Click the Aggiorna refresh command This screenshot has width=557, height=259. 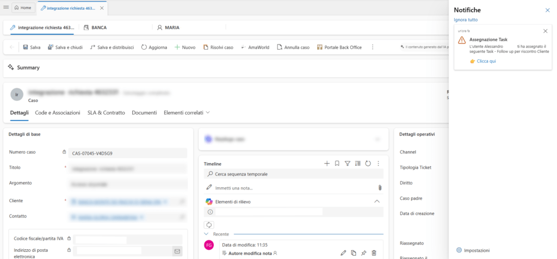[x=154, y=47]
